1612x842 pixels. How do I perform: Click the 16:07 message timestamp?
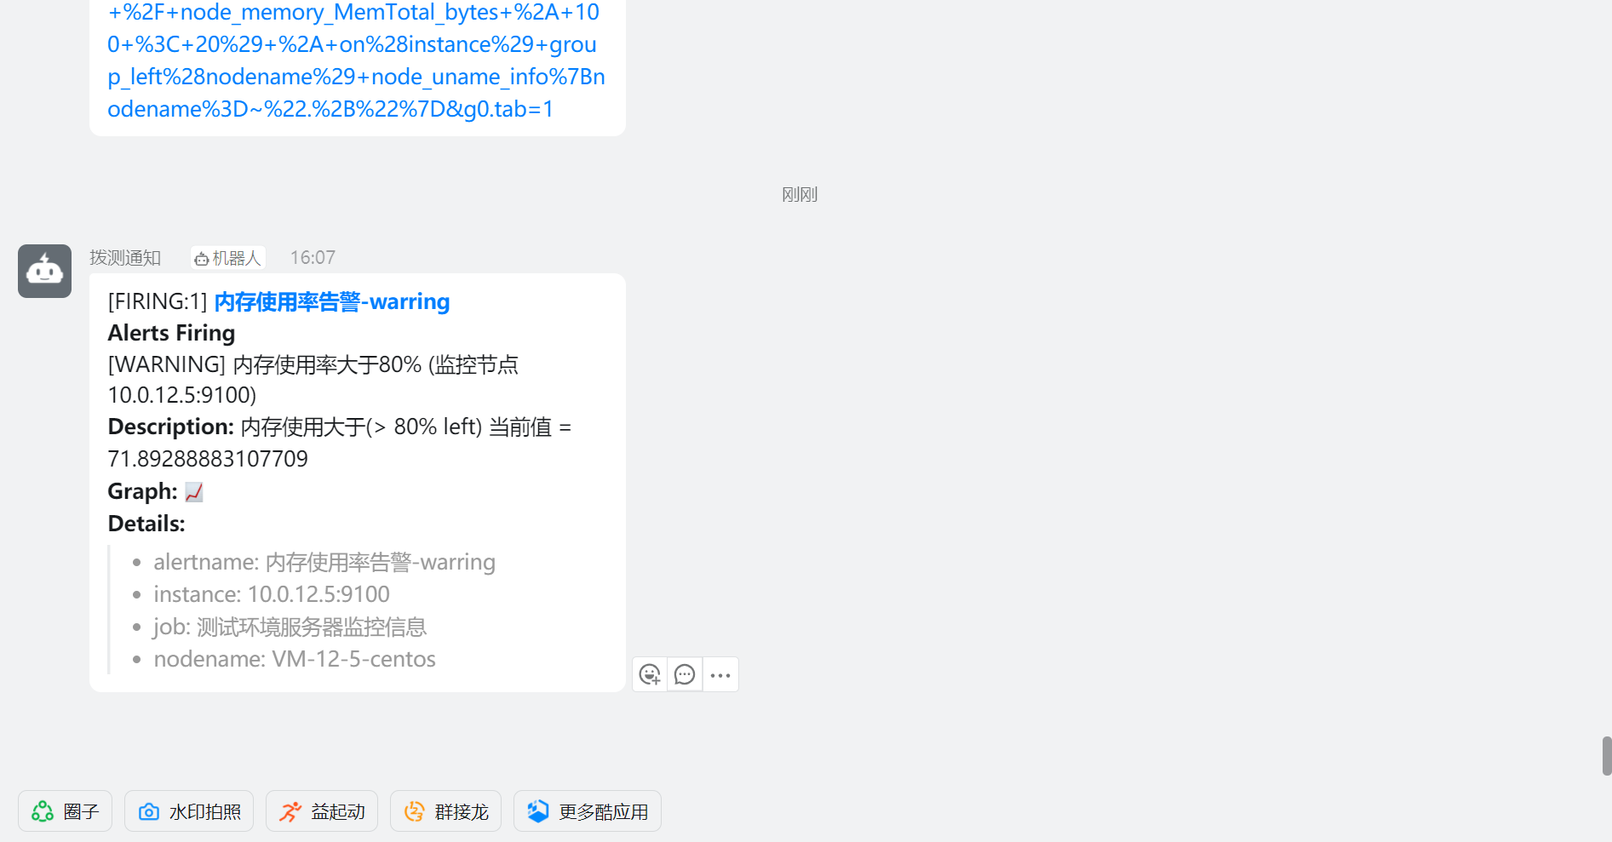pos(313,258)
